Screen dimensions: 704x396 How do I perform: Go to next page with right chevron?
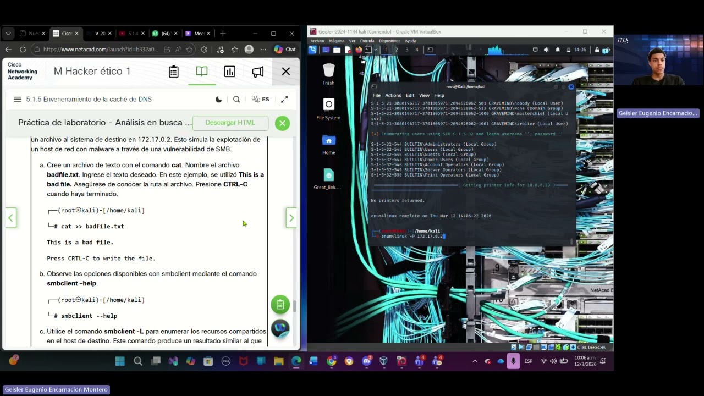tap(291, 218)
